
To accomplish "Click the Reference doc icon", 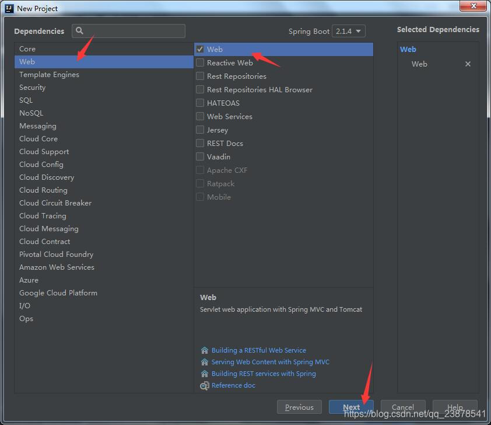I will pyautogui.click(x=205, y=385).
